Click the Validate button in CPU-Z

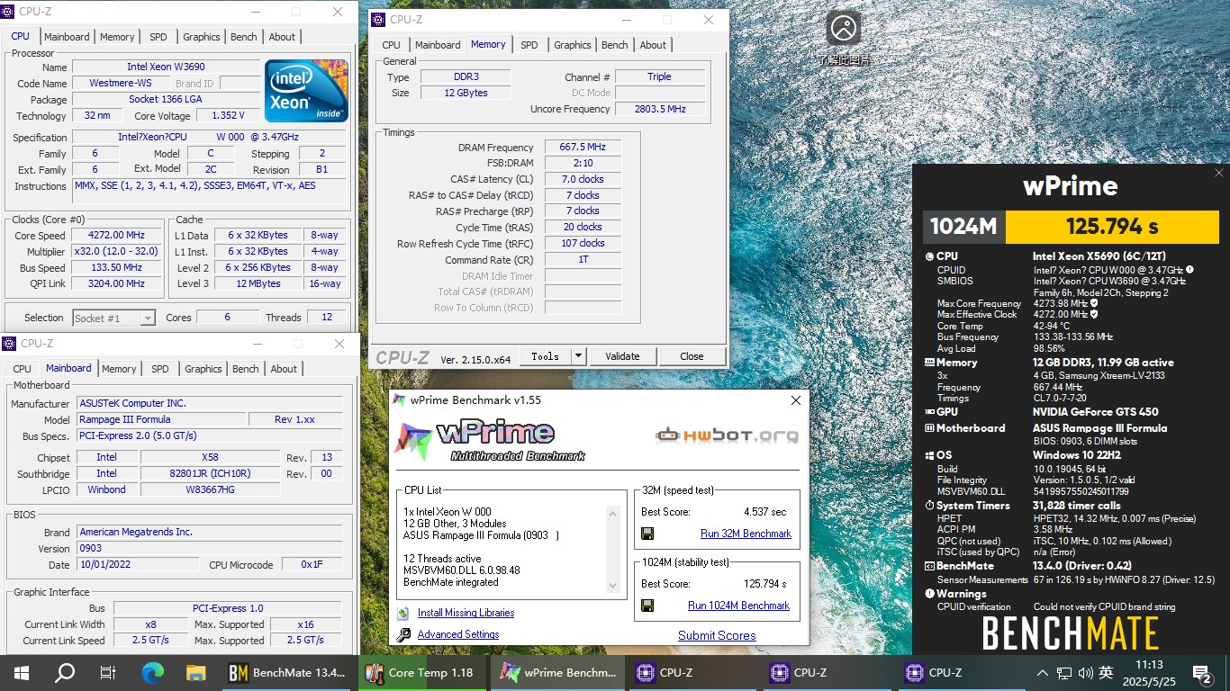pyautogui.click(x=622, y=356)
